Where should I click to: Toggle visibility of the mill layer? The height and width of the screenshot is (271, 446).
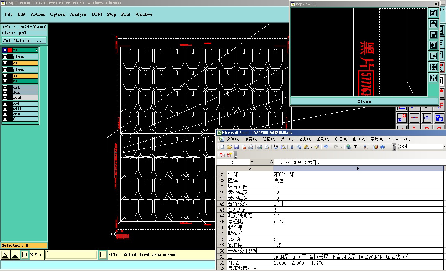pos(5,109)
